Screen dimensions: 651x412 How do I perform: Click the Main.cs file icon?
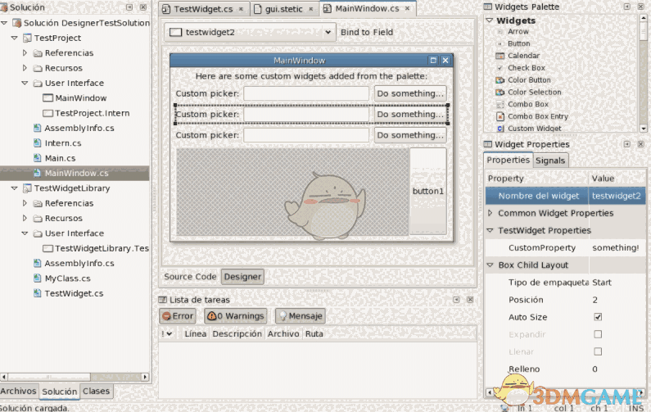[38, 158]
